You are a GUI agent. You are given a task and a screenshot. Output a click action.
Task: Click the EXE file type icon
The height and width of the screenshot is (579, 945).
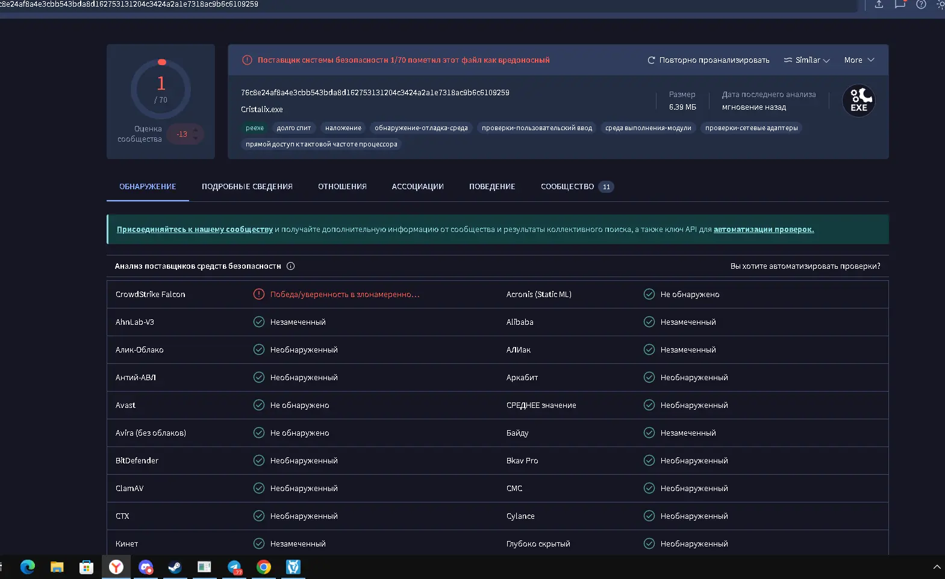(859, 101)
